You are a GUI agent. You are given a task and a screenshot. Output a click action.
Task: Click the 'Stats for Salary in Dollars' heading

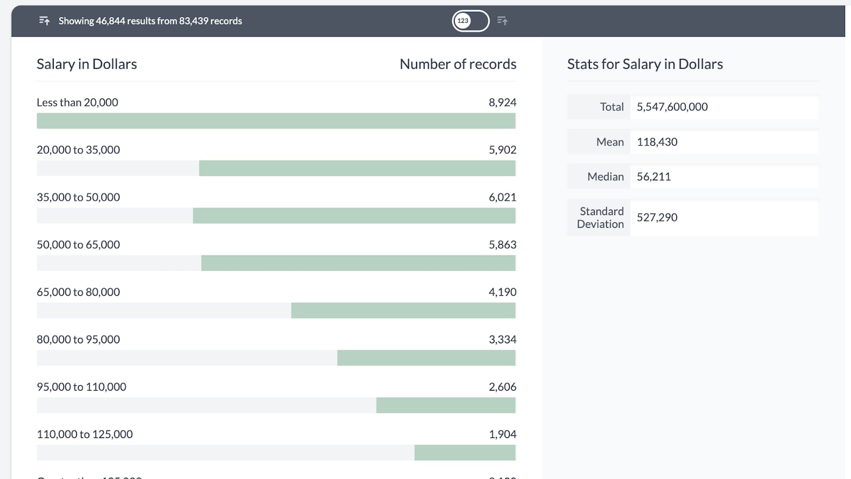(645, 64)
